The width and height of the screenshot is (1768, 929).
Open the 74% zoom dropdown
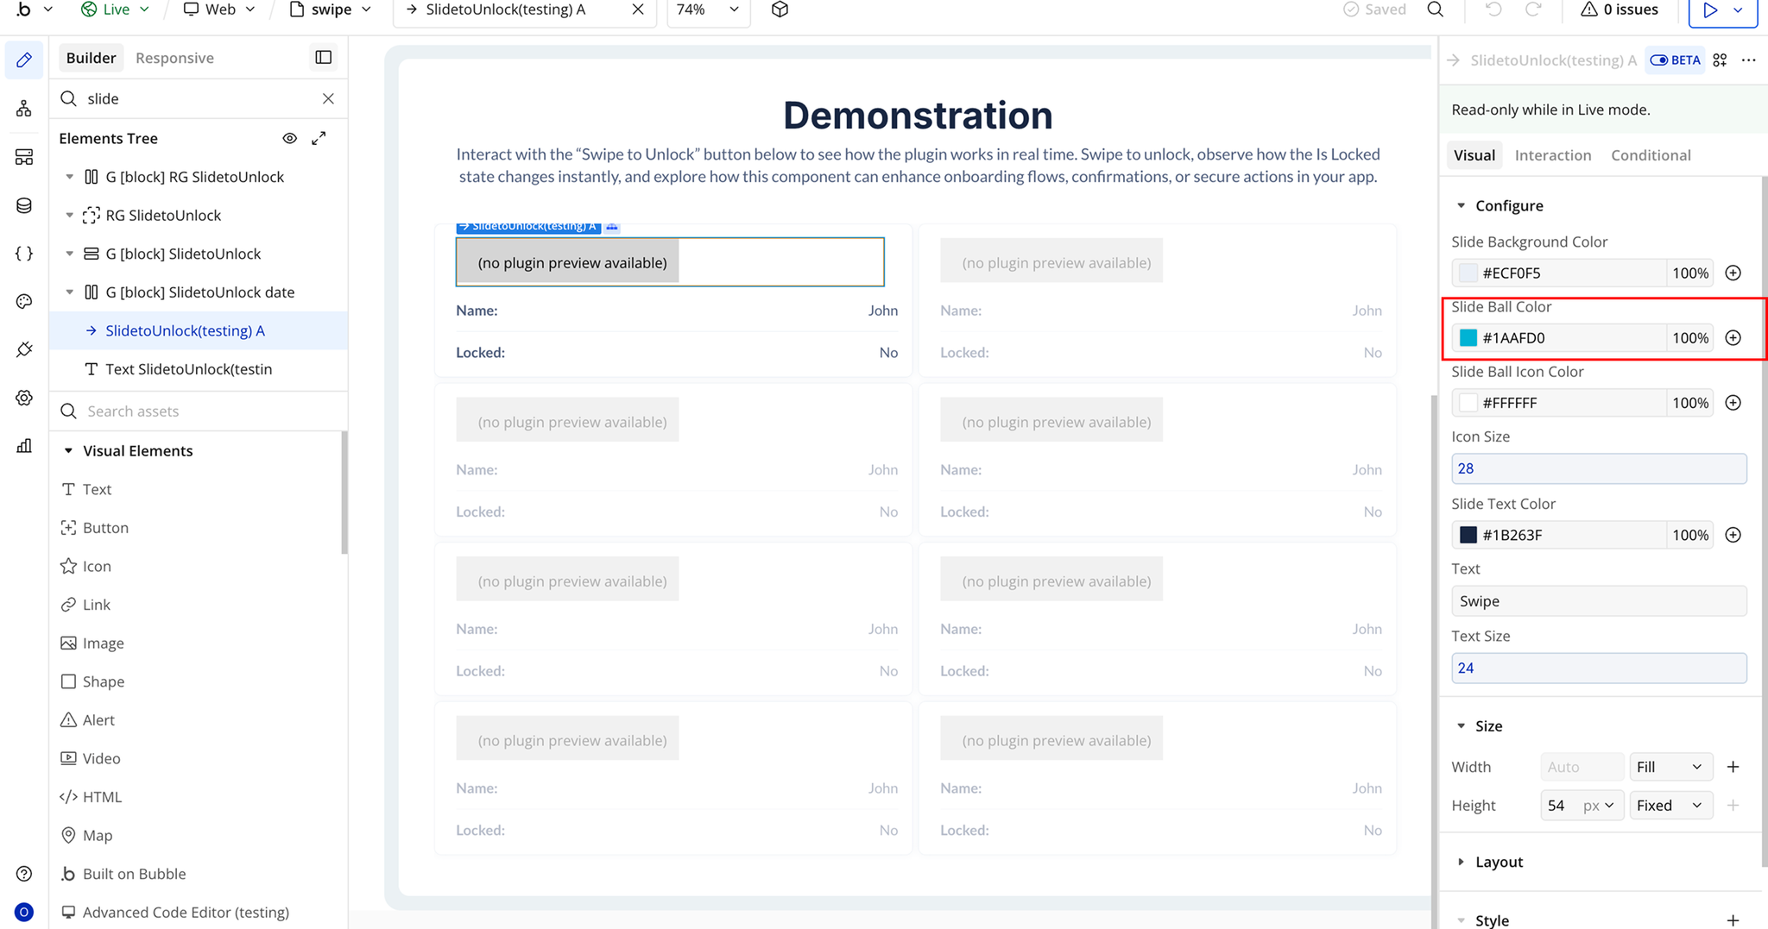click(708, 9)
